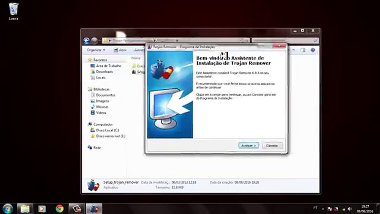Click the Nome column header in Explorer
The image size is (380, 214).
point(136,58)
